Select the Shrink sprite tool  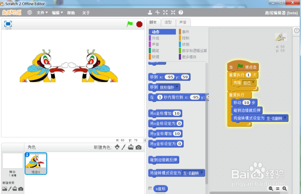pyautogui.click(x=173, y=13)
